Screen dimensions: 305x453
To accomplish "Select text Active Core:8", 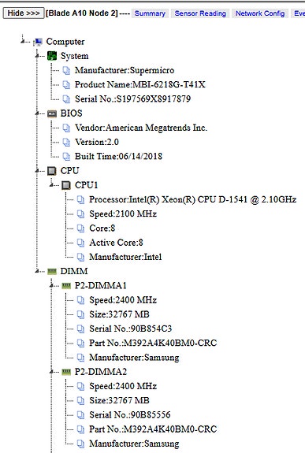I will point(116,243).
